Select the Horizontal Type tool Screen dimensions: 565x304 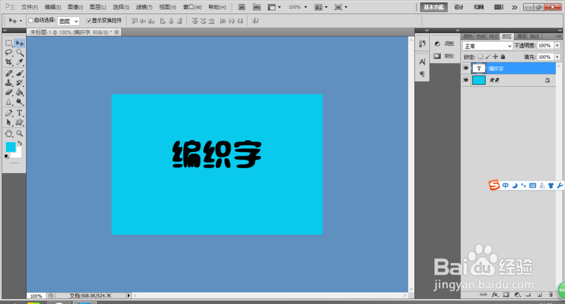click(19, 113)
